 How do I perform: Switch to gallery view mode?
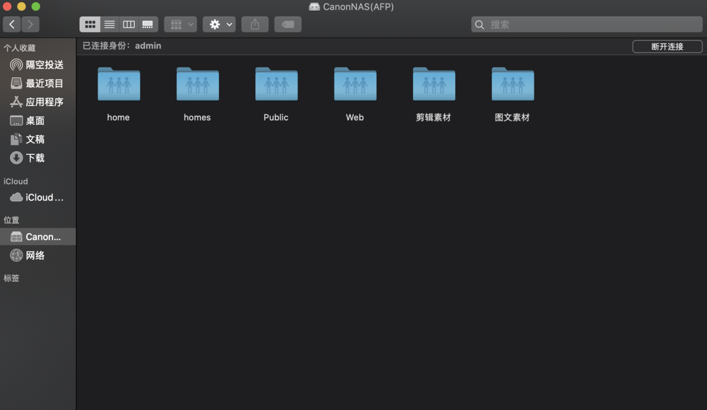point(148,24)
